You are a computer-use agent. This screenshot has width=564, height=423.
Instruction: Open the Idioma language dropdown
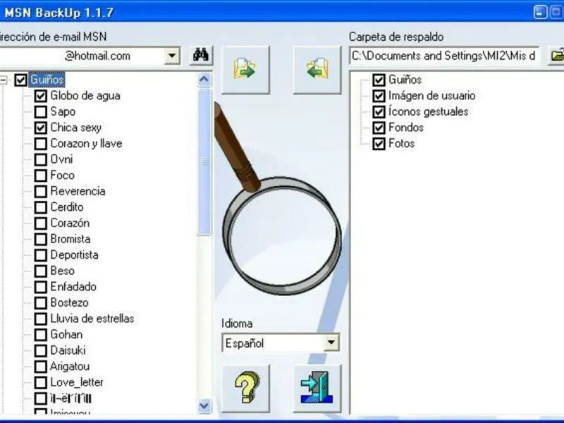tap(331, 343)
